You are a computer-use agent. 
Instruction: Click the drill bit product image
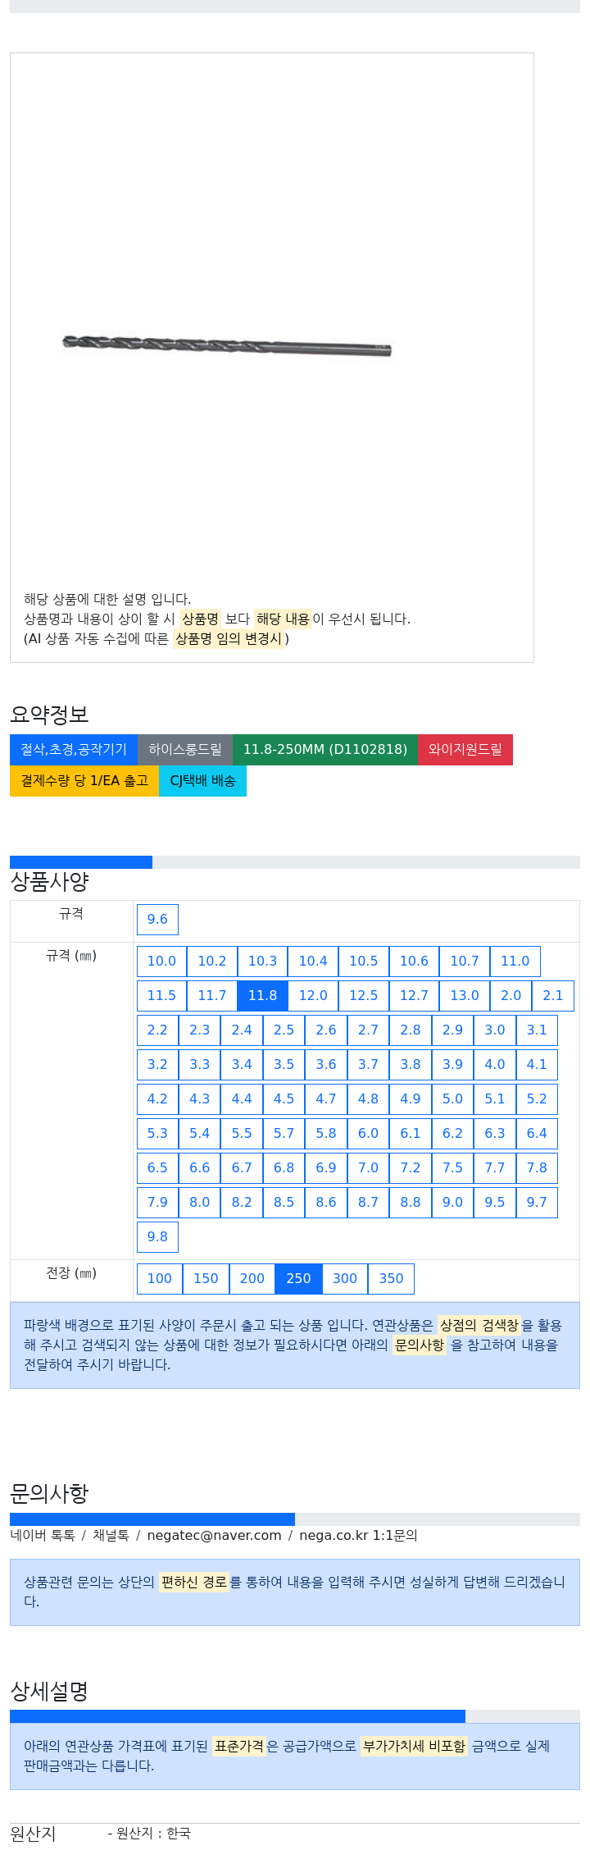227,345
